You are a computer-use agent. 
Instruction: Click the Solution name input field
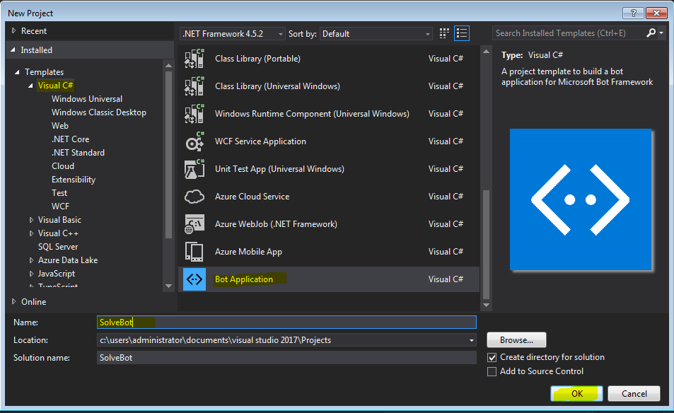[x=286, y=358]
